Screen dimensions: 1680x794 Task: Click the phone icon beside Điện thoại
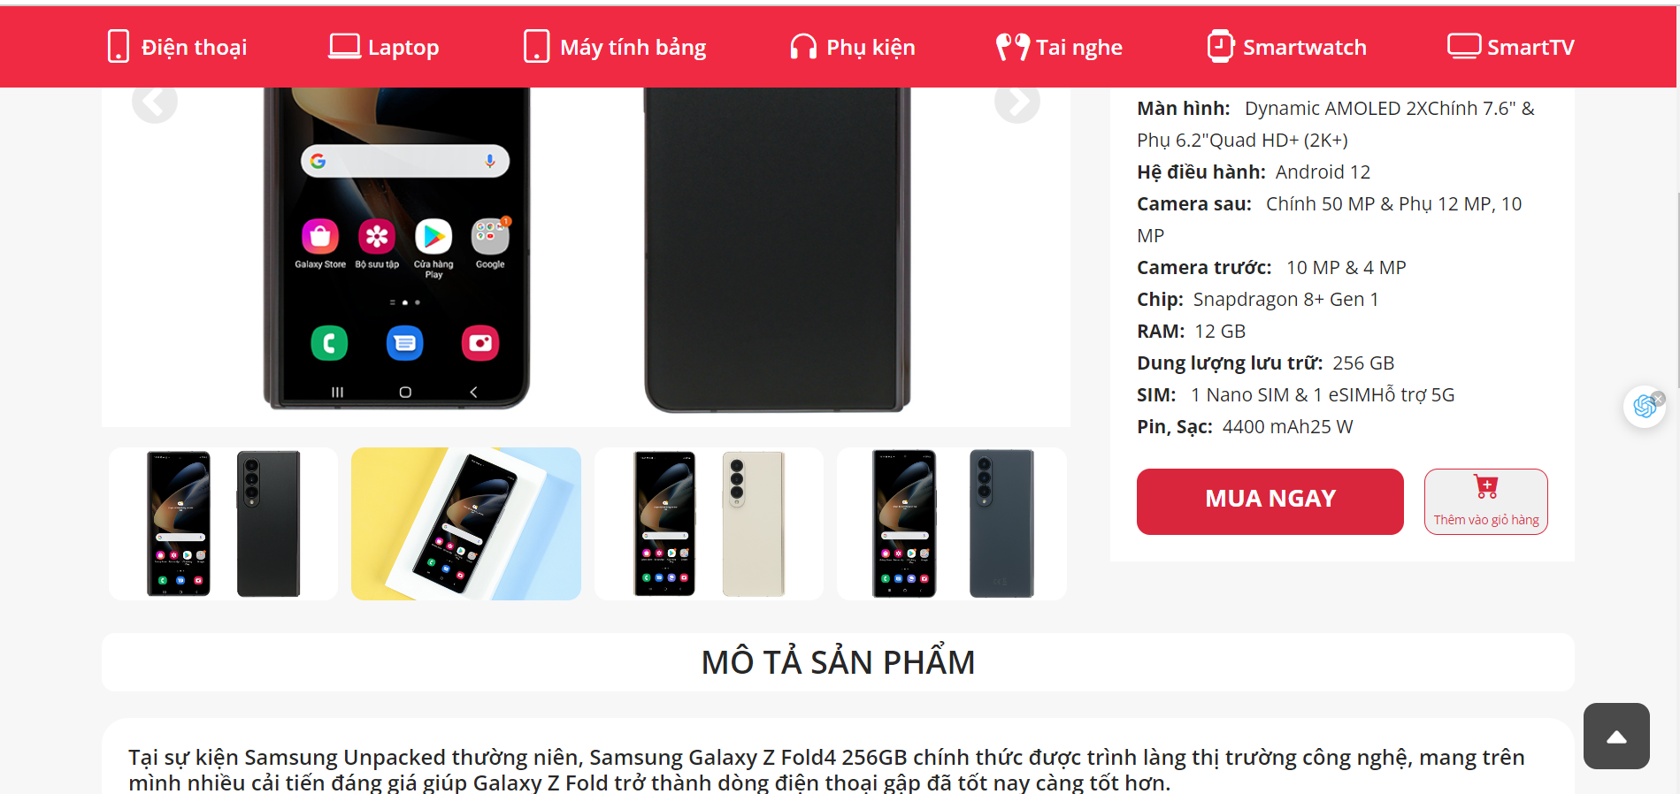pos(118,46)
